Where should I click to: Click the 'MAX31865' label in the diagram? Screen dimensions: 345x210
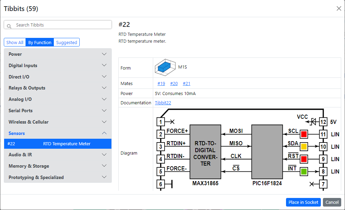(205, 183)
